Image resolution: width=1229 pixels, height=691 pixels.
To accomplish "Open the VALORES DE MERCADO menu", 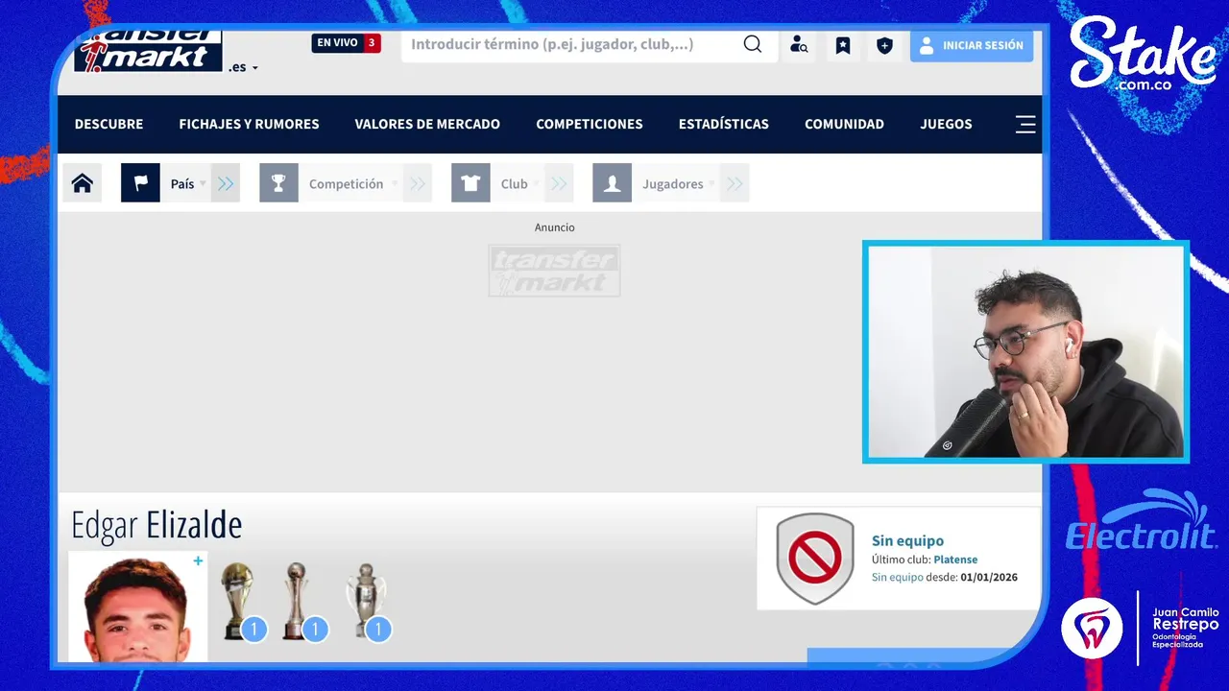I will [427, 124].
